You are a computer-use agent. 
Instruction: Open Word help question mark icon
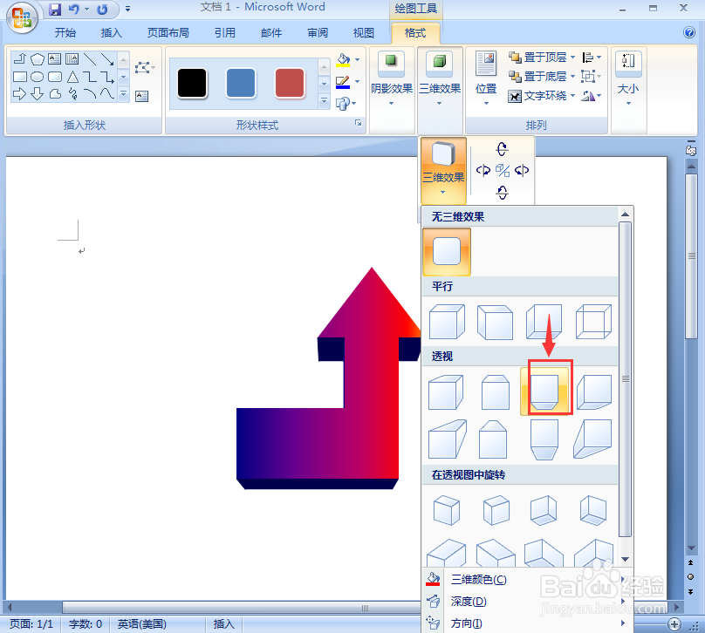coord(688,32)
